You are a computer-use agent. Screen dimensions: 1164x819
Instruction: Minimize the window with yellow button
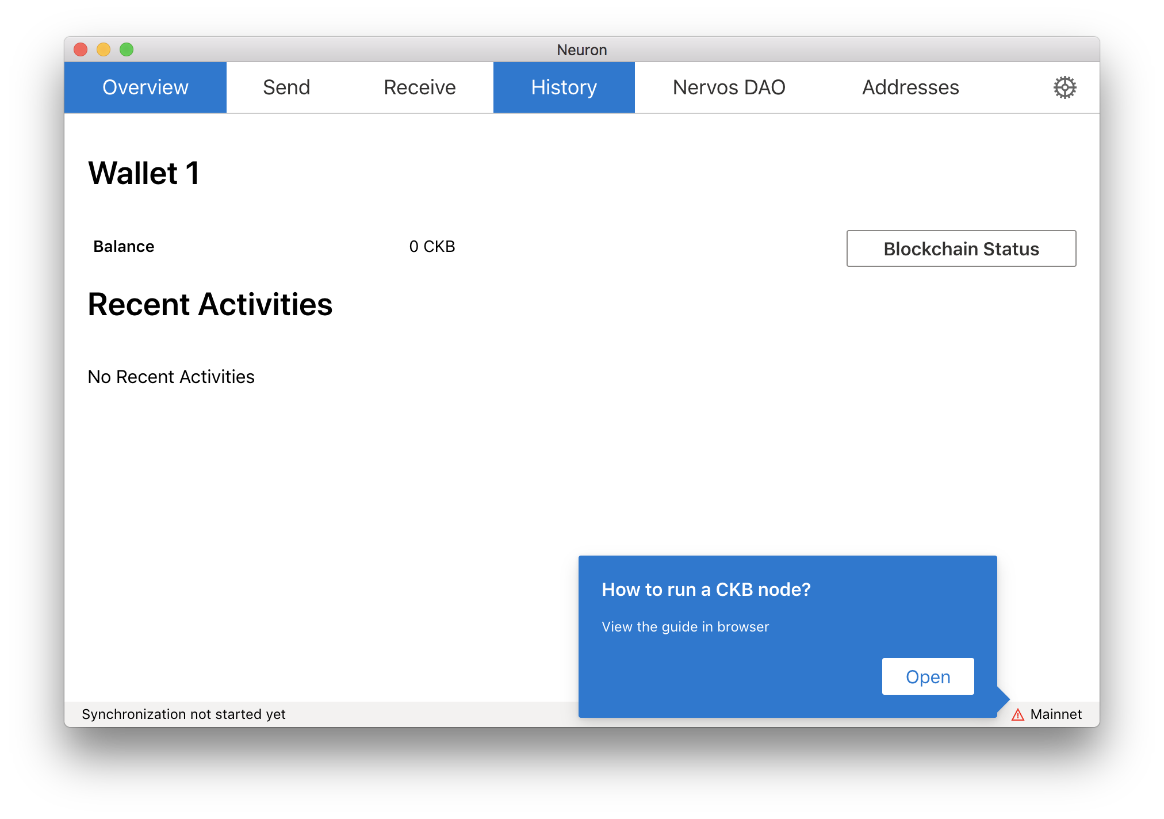click(x=104, y=50)
